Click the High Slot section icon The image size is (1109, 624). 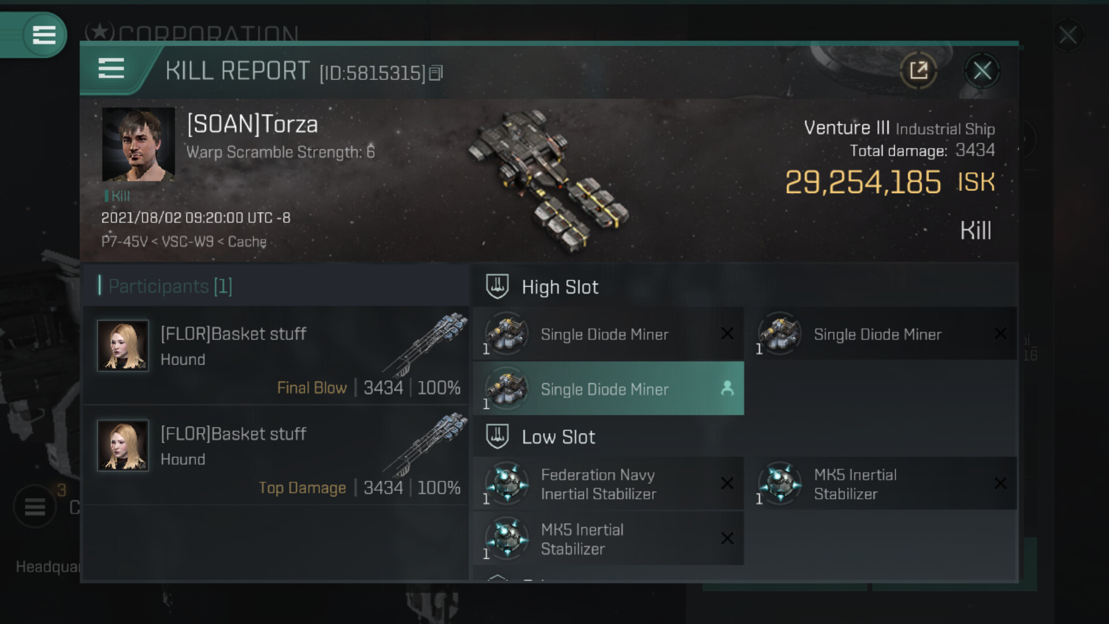coord(497,287)
